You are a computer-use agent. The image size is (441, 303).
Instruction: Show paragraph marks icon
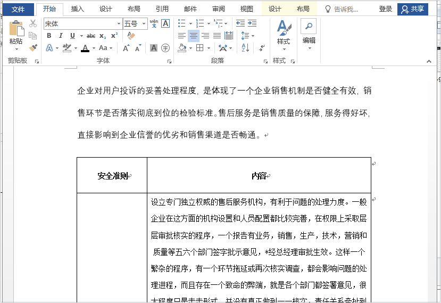[x=262, y=48]
